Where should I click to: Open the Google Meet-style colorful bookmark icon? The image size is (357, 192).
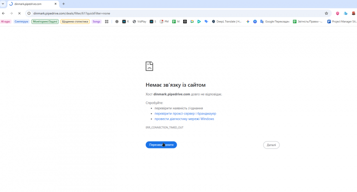point(192,22)
